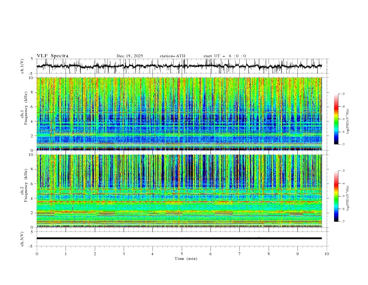Click the ch.1 'Frequency (kHz)' axis label

pyautogui.click(x=26, y=108)
